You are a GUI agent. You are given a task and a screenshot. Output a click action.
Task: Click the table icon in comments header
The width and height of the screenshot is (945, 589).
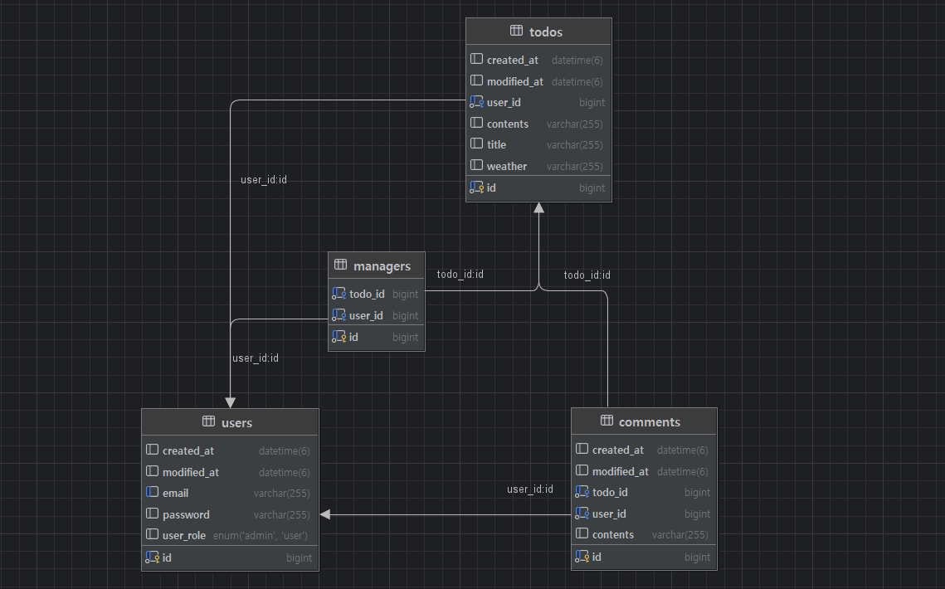point(606,421)
